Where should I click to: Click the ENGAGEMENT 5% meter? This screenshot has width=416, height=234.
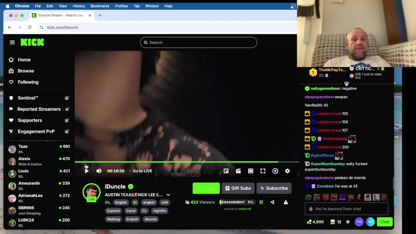237,202
